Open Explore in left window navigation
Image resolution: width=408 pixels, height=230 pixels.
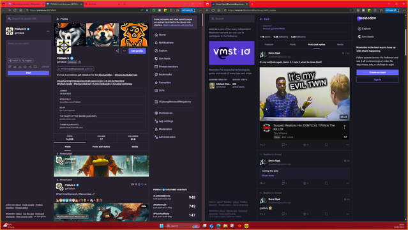[x=161, y=50]
